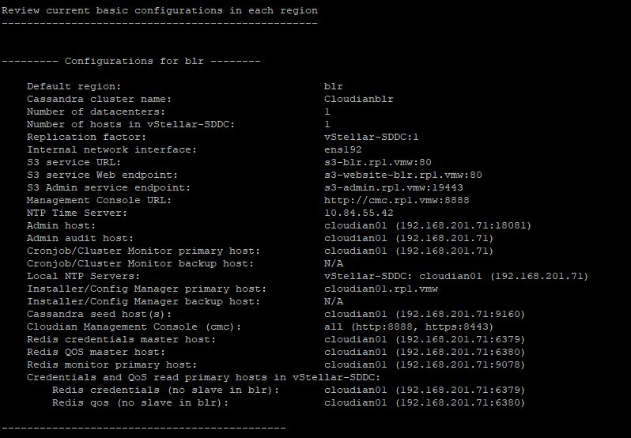Click the "Default region:" label

pos(74,86)
